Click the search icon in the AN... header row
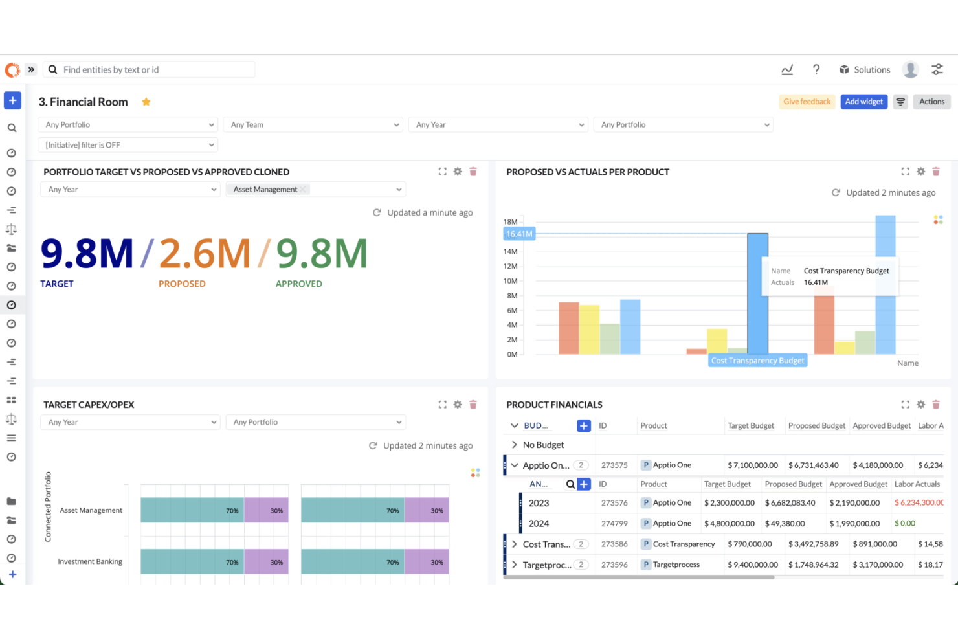 570,484
